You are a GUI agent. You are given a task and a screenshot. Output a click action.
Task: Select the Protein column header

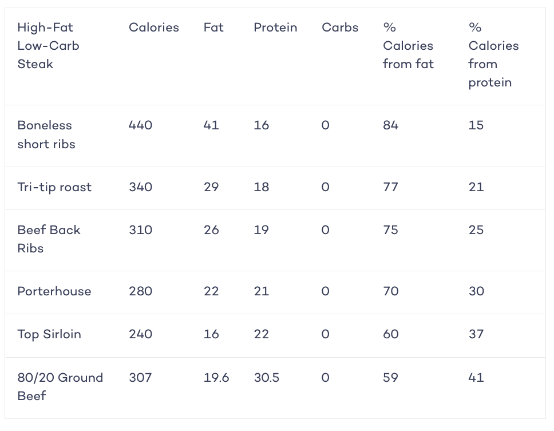275,27
